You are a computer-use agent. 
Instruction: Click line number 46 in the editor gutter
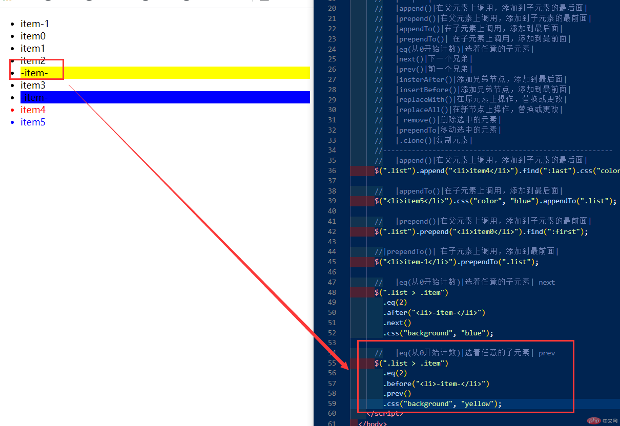coord(332,272)
